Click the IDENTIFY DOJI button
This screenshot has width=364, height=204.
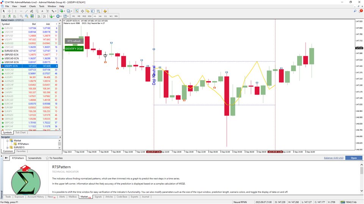pyautogui.click(x=74, y=49)
